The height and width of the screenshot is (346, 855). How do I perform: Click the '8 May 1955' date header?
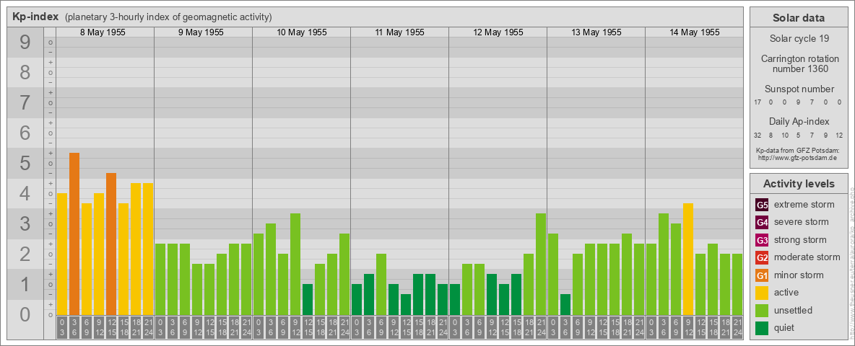[103, 32]
